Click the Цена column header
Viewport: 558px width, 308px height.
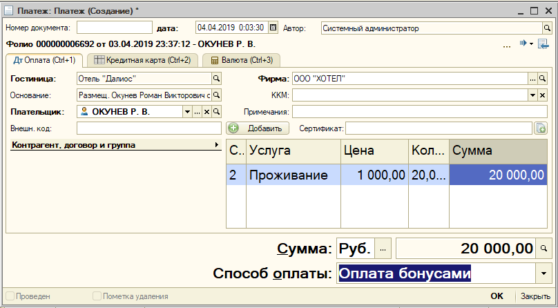click(374, 151)
